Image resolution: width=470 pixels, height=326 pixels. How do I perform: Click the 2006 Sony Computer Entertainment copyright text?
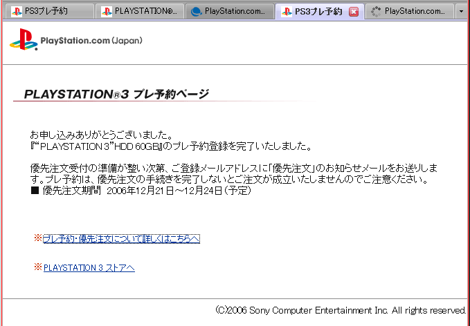[x=341, y=310]
